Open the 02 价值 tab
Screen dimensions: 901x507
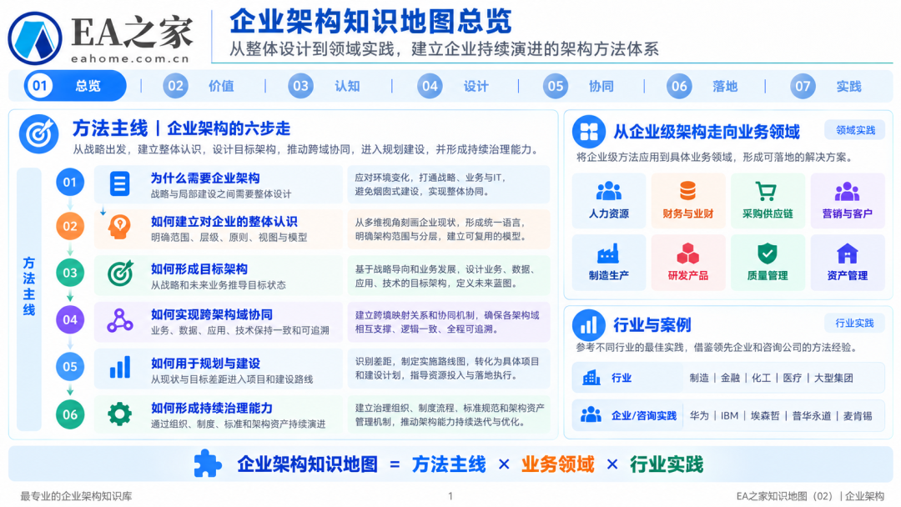(199, 86)
